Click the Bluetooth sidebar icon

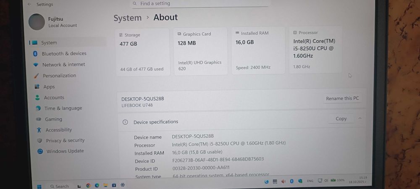(35, 54)
